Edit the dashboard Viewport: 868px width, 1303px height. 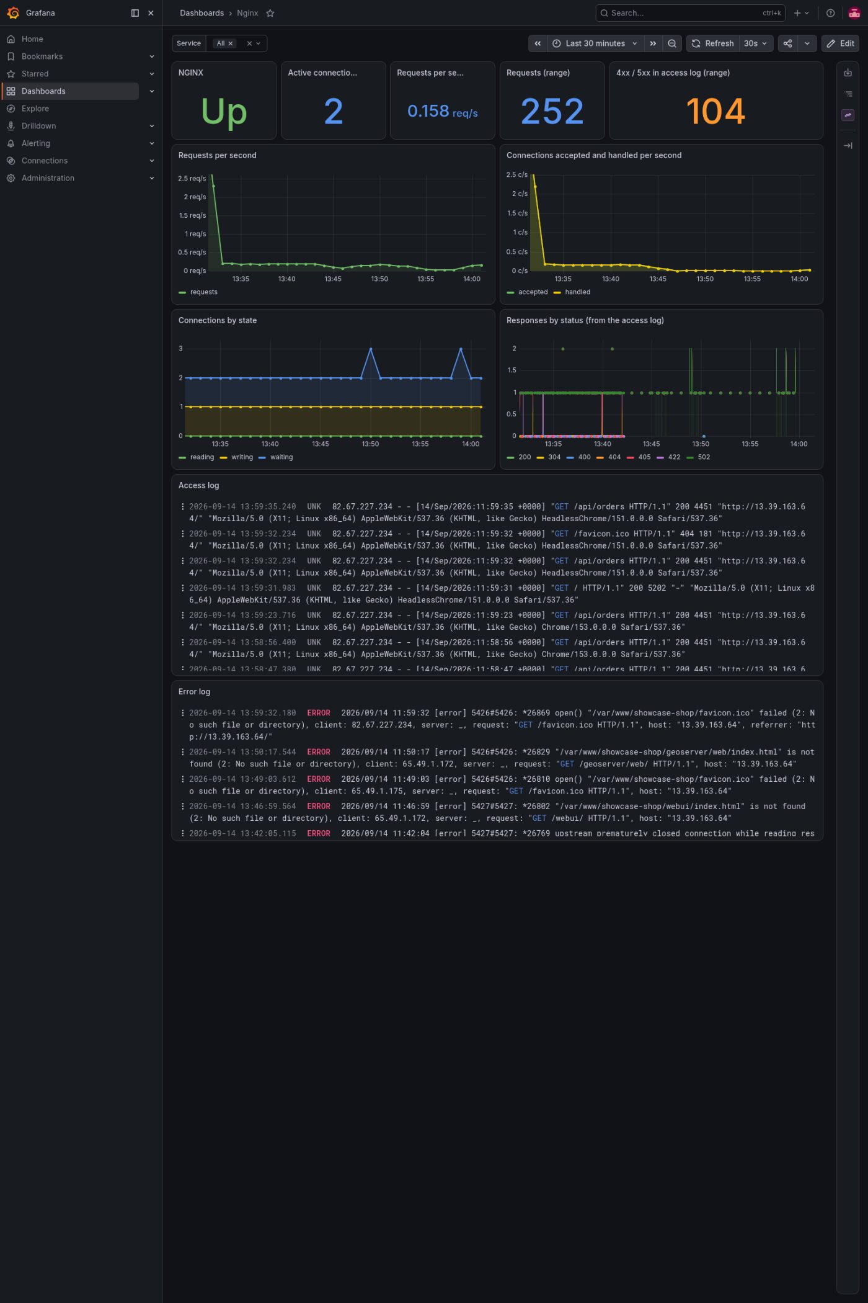coord(840,43)
